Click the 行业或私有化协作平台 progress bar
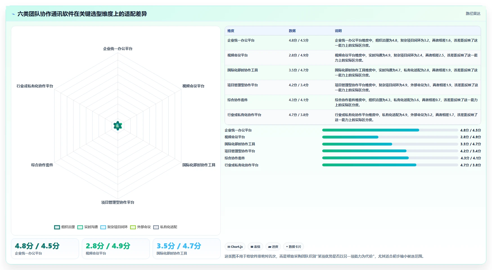This screenshot has width=492, height=270. pos(390,165)
